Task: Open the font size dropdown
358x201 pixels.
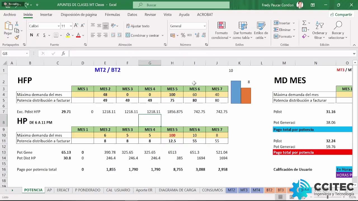Action: [x=71, y=26]
